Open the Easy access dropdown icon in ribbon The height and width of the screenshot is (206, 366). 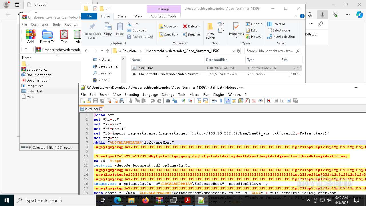[x=221, y=30]
